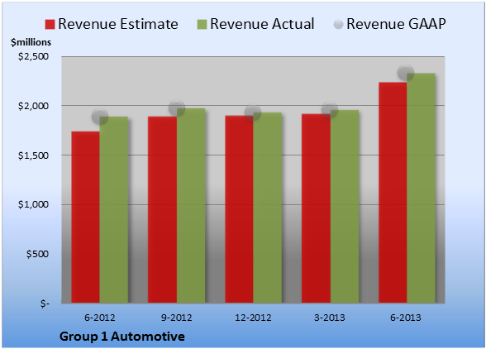Select the red estimate bar for 12-2012
The image size is (486, 349).
pos(240,209)
